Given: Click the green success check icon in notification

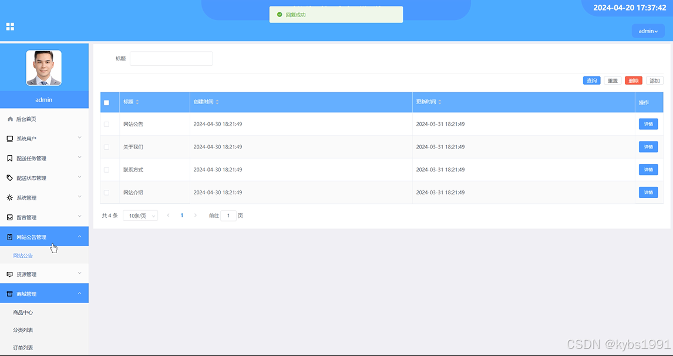Looking at the screenshot, I should [x=280, y=15].
